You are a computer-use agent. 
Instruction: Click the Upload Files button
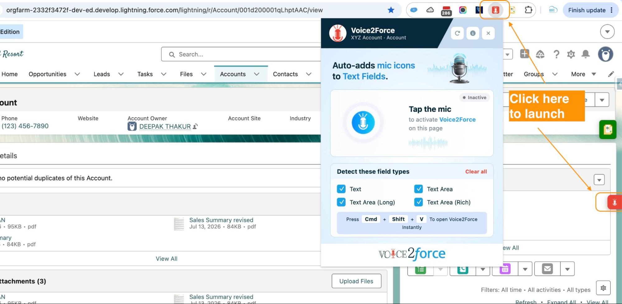point(356,281)
